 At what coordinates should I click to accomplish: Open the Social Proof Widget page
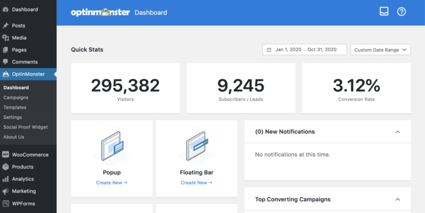coord(25,127)
